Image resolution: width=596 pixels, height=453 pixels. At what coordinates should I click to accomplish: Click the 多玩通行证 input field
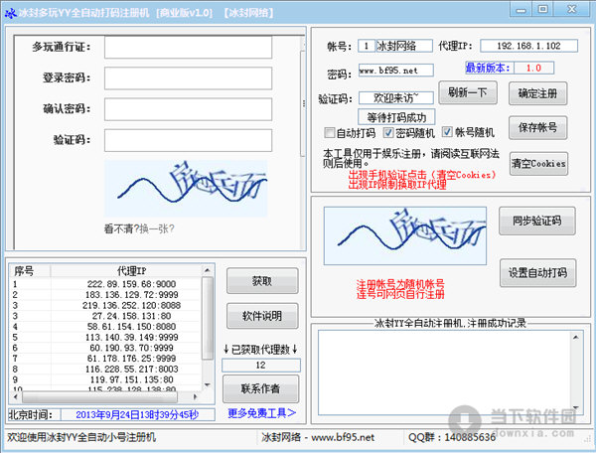coord(160,47)
